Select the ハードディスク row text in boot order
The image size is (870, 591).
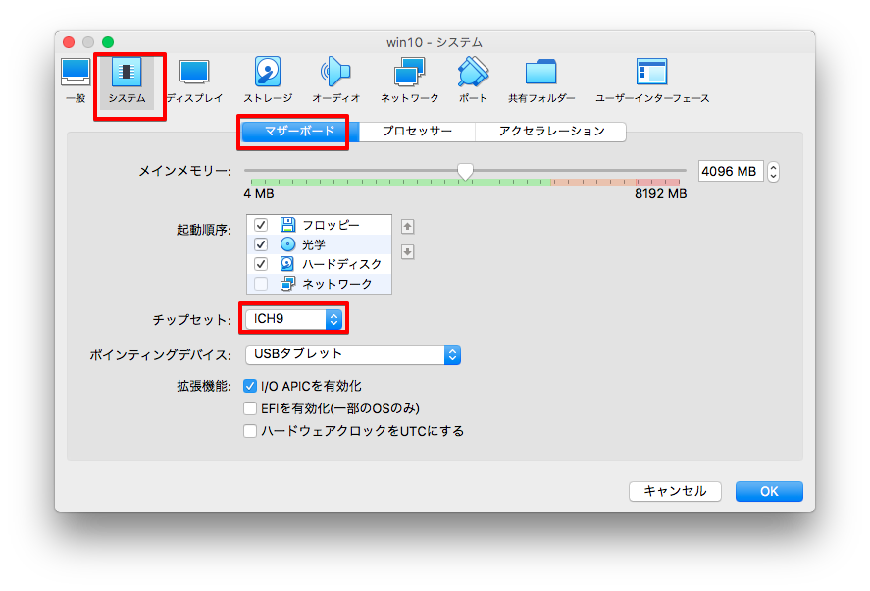click(341, 264)
